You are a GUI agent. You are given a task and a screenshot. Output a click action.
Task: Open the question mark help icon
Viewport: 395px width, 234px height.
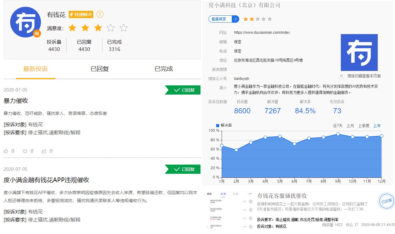pos(100,14)
